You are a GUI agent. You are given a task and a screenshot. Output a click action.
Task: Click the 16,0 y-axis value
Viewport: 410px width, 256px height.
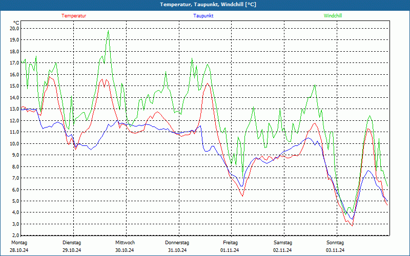click(x=15, y=74)
